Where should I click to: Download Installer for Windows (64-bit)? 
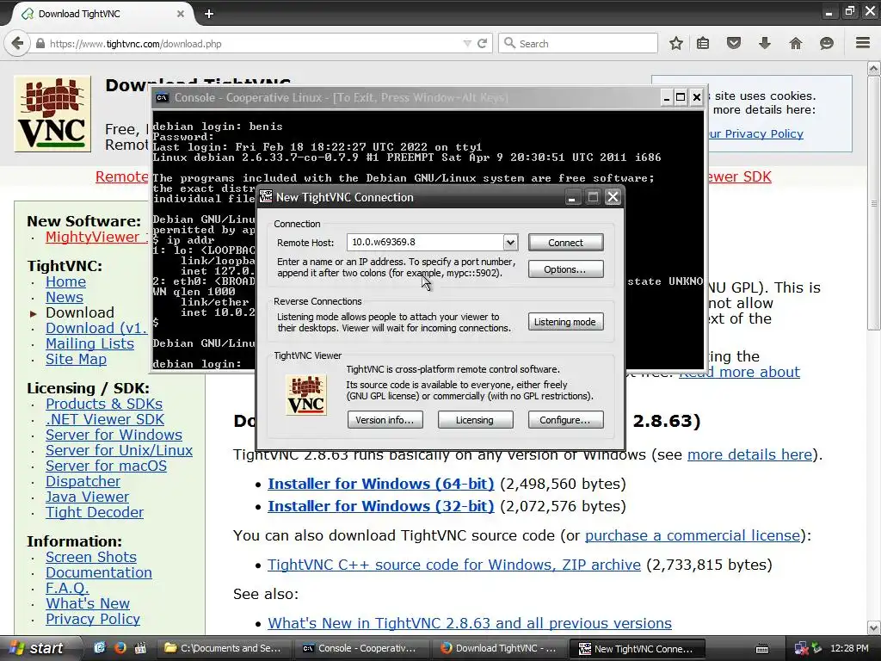tap(381, 484)
